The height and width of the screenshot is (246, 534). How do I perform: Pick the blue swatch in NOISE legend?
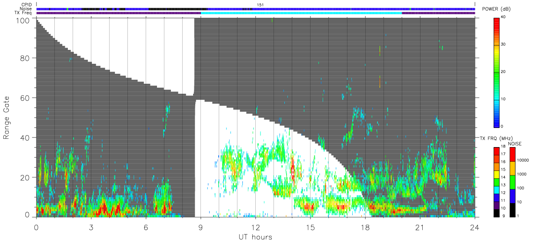click(513, 196)
